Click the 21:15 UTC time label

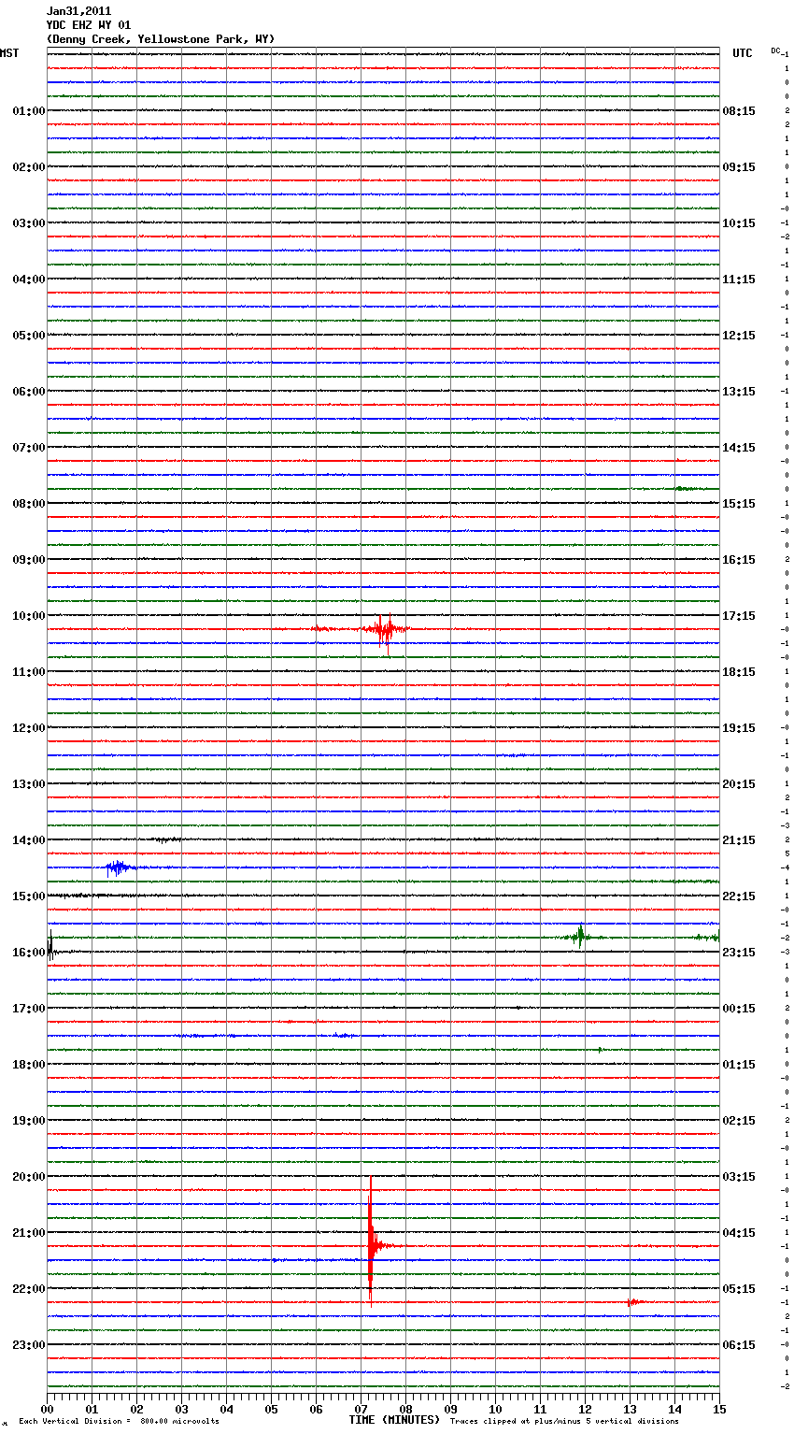coord(739,840)
